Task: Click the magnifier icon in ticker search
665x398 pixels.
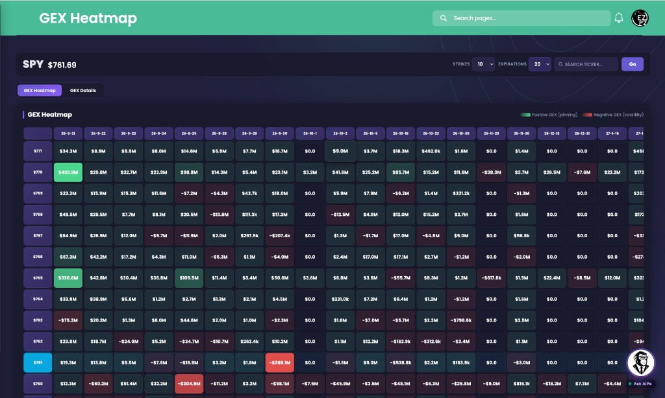Action: 560,64
